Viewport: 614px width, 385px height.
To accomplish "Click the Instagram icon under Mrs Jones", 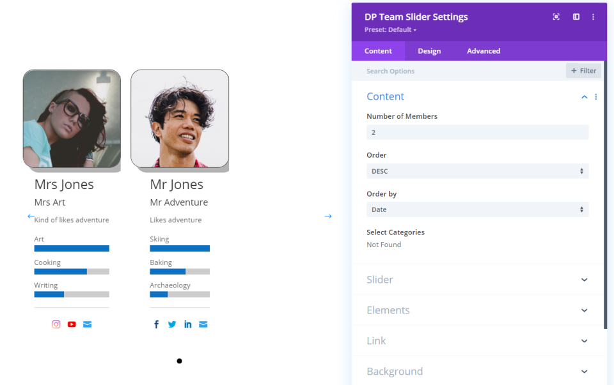I will pos(56,324).
